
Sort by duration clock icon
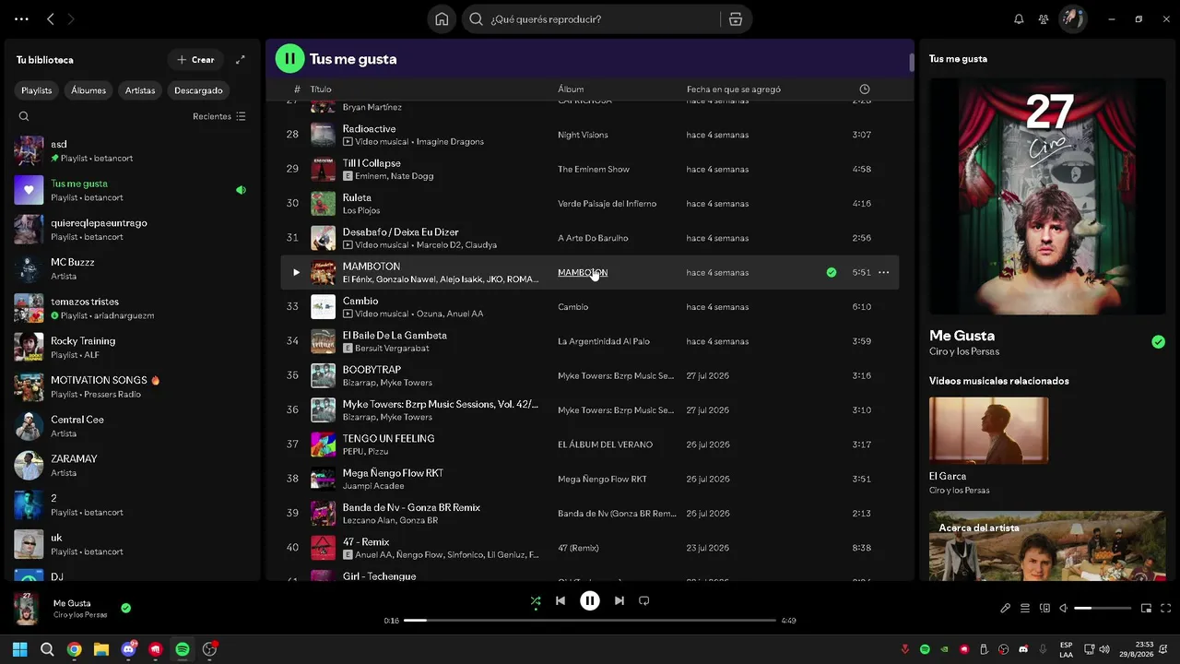(x=865, y=89)
